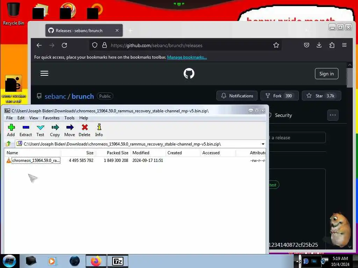Open the Help menu in 7-Zip
358x268 pixels.
coord(84,118)
